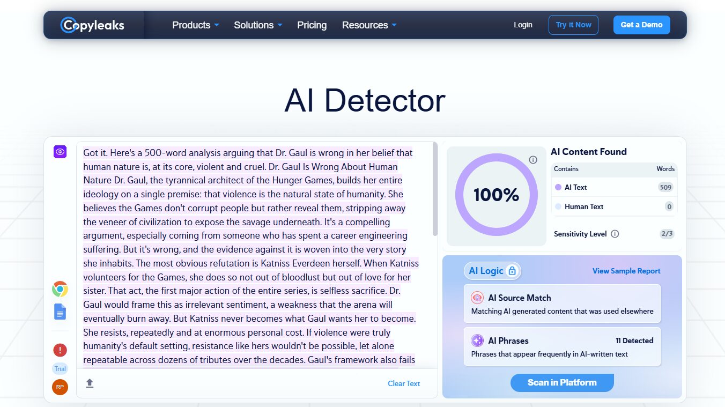Click the Sensitivity Level info icon
Image resolution: width=725 pixels, height=407 pixels.
point(615,234)
